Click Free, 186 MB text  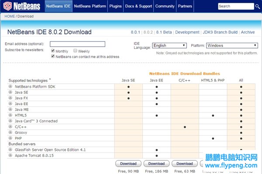(157, 171)
